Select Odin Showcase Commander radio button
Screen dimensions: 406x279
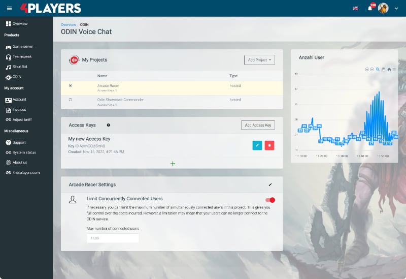tap(71, 100)
